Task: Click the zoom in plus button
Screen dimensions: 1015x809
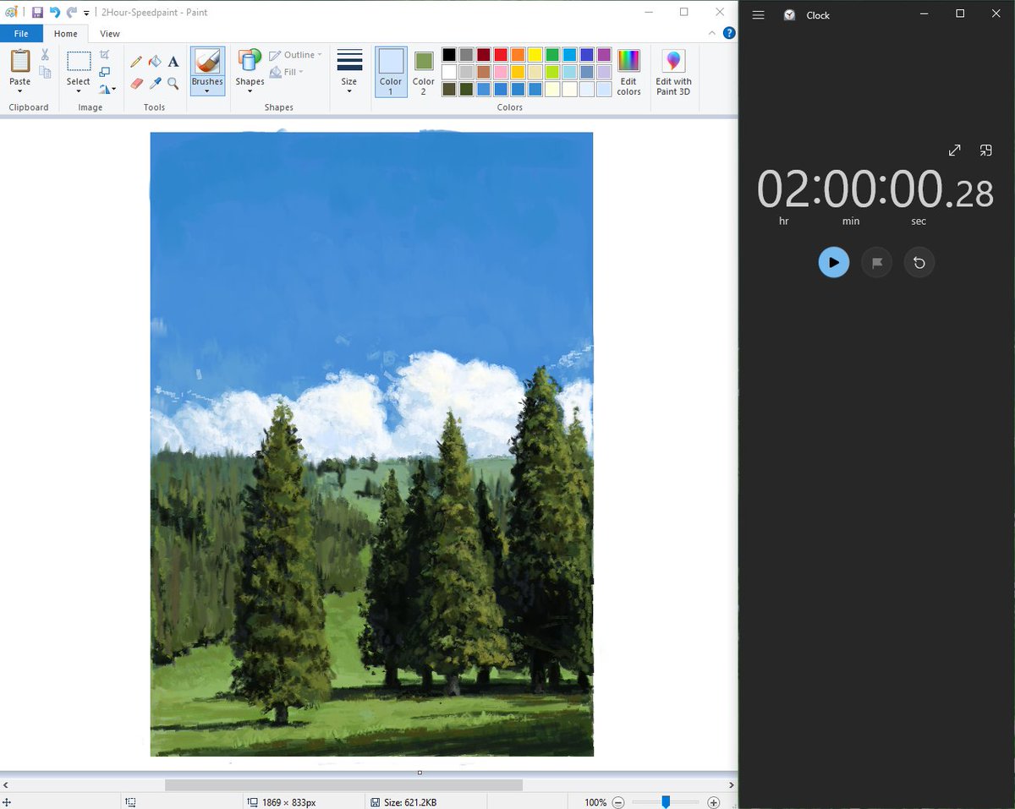Action: pos(714,802)
